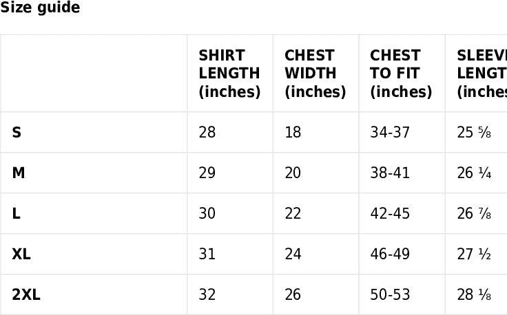Select shirt length value 31

point(207,254)
